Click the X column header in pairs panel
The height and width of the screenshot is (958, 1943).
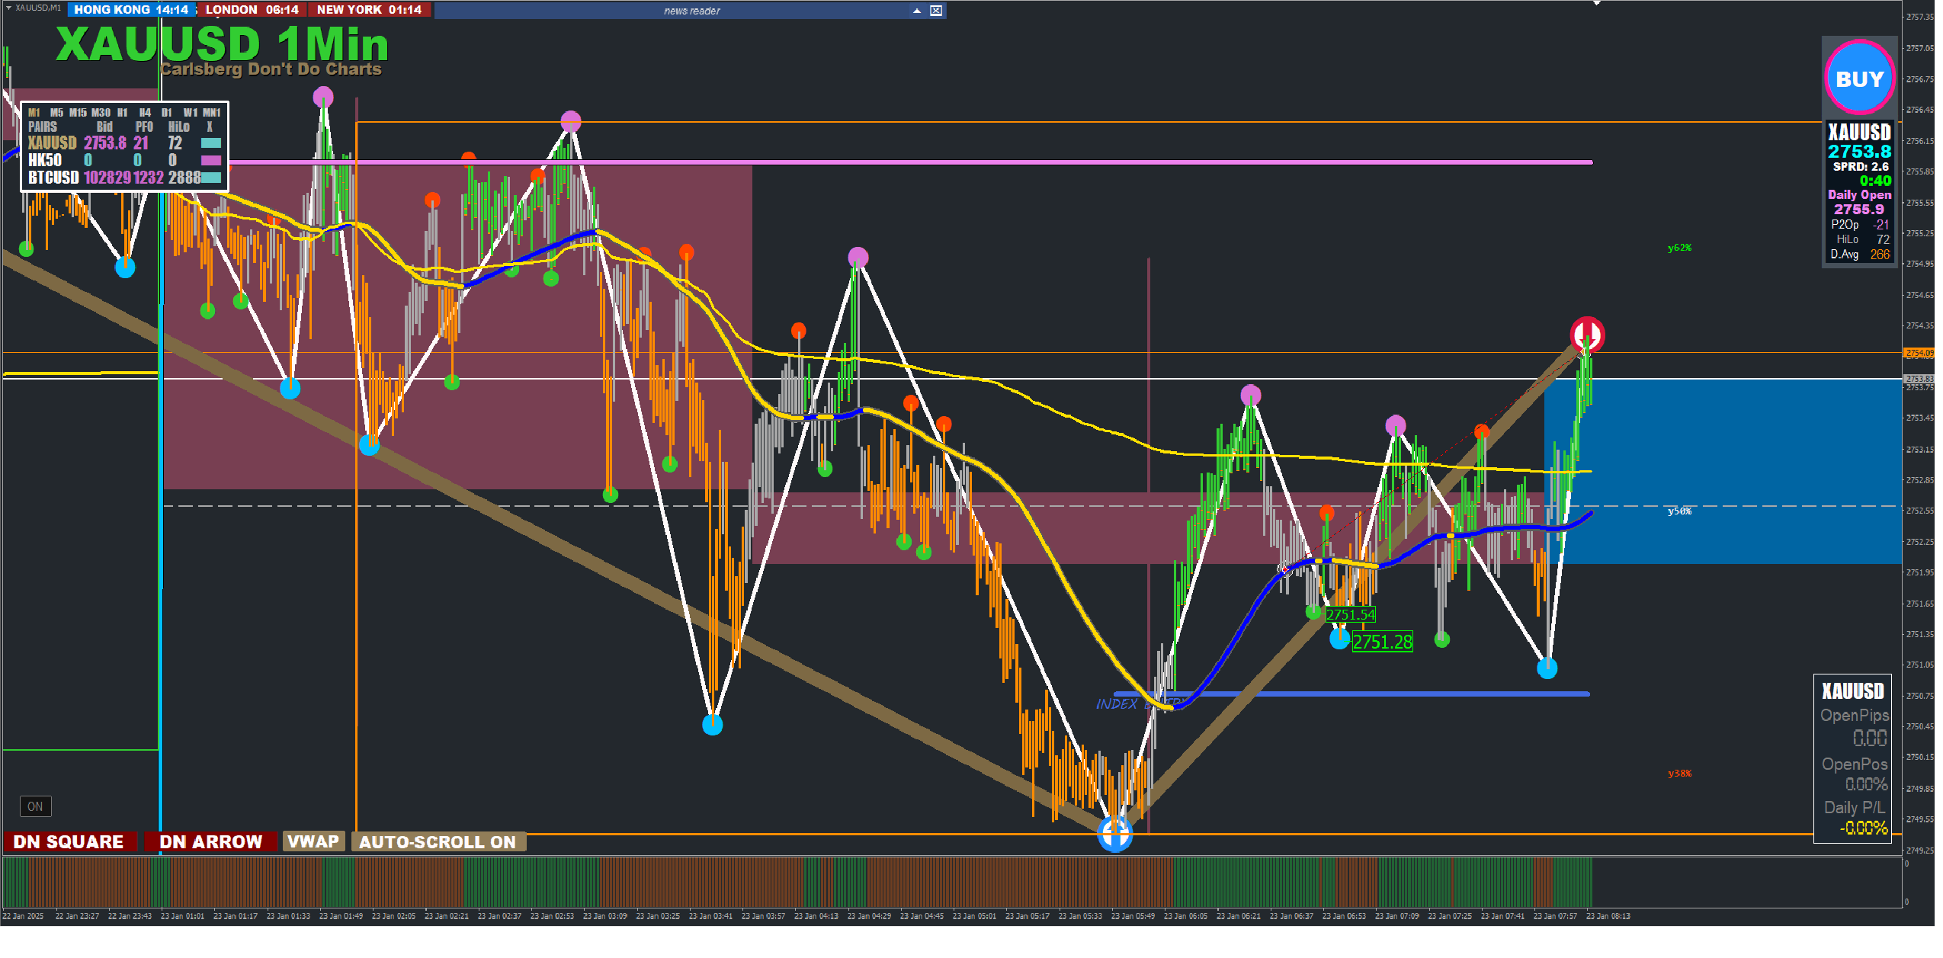coord(210,127)
